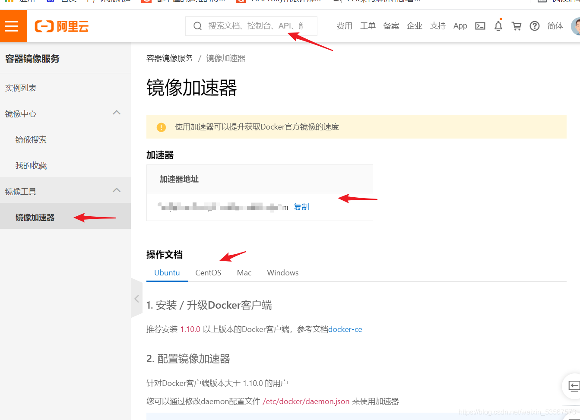
Task: Copy the accelerator address with 复制
Action: click(301, 207)
